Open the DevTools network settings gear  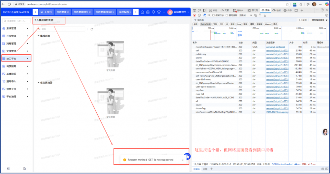click(x=326, y=15)
